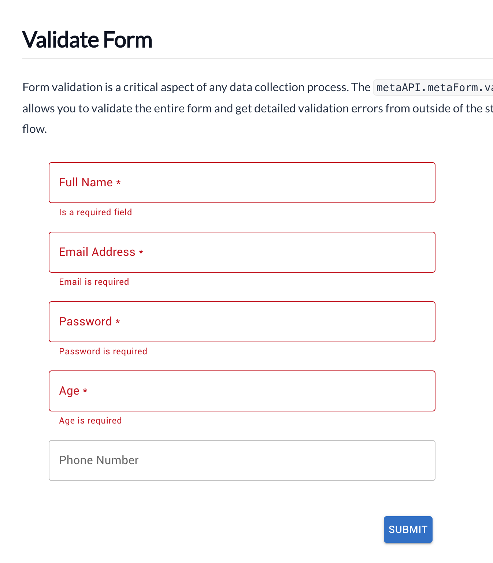Click the Validate Form heading

(x=87, y=40)
